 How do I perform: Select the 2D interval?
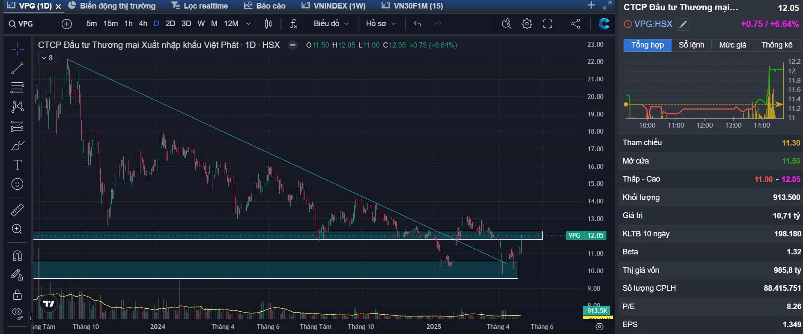click(170, 24)
